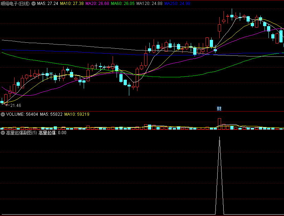Screen dimensions: 284x216
Task: Click the 高里起爆副图(5) indicator name
Action: 22,133
